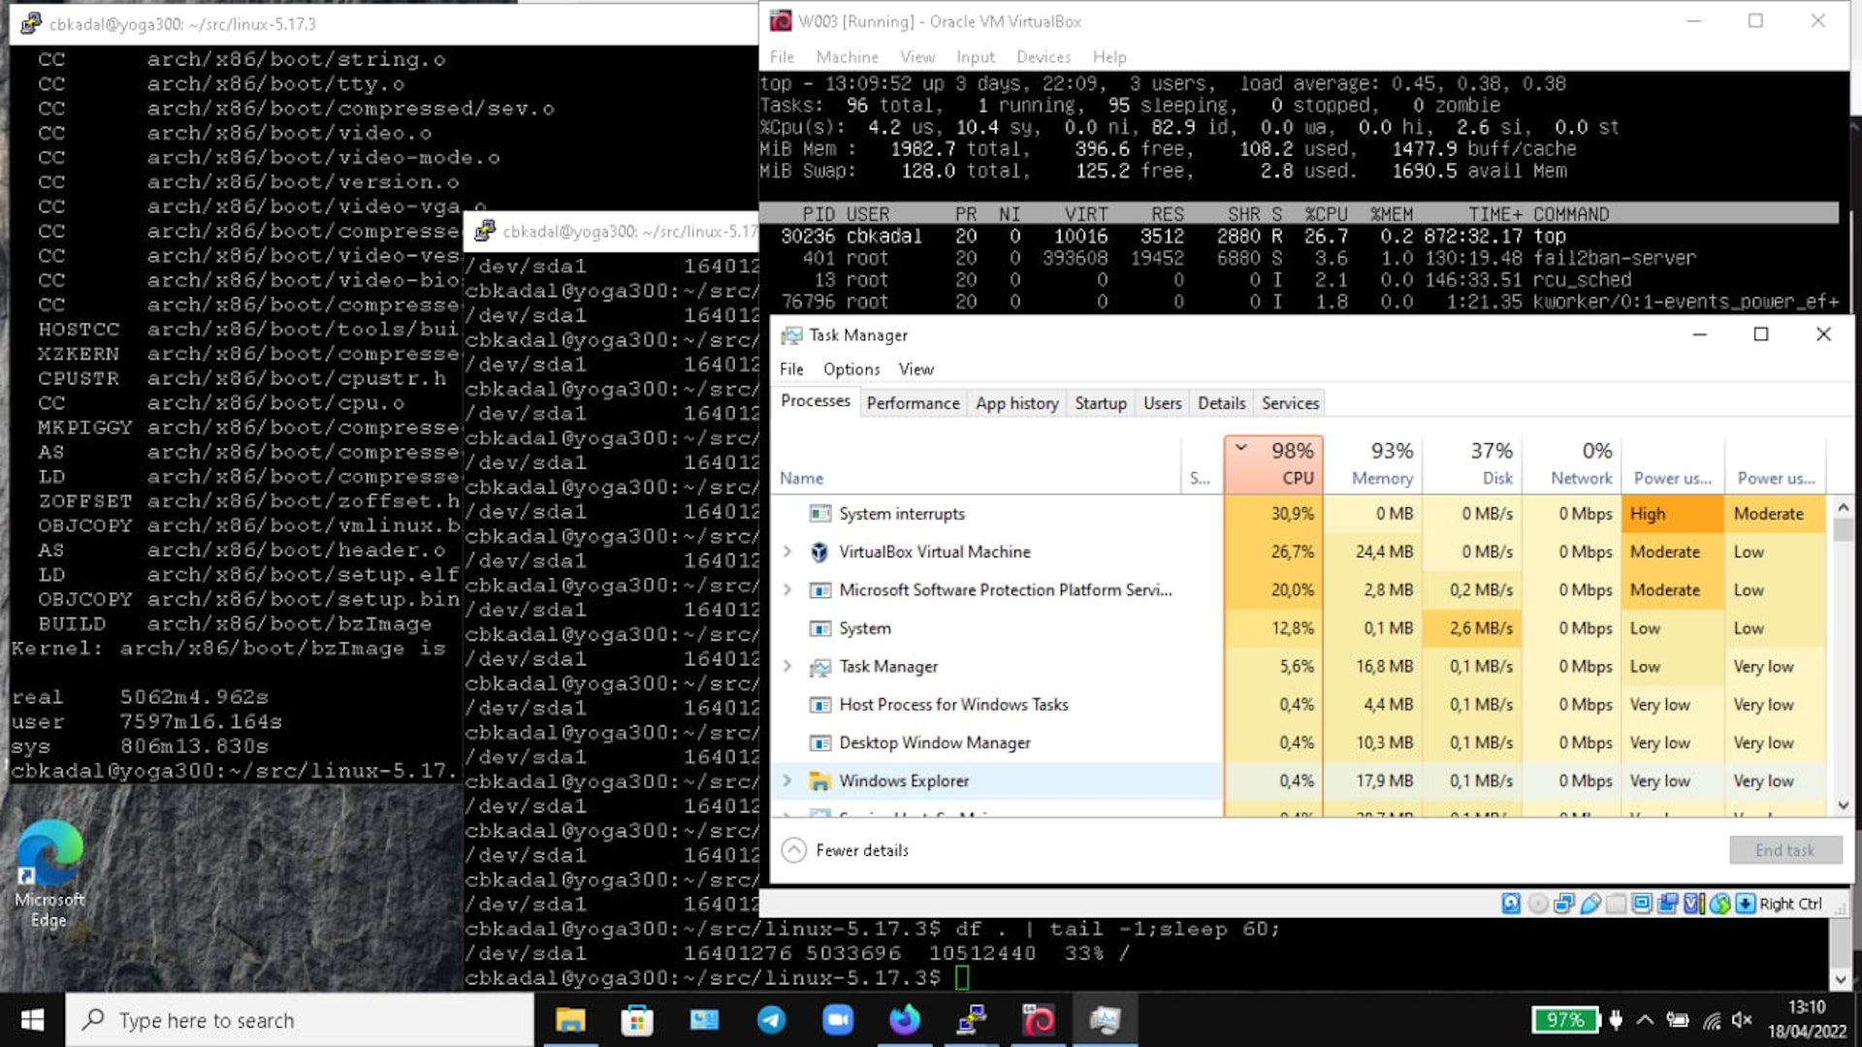
Task: Show hidden system tray icons
Action: point(1645,1020)
